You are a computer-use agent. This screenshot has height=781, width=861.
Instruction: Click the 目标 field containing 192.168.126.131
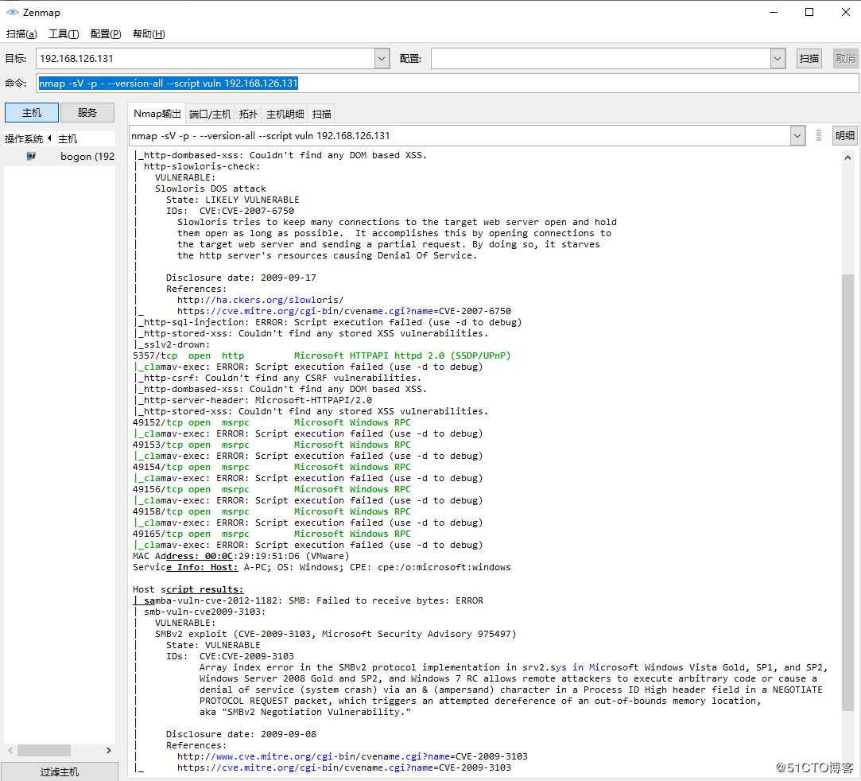click(x=205, y=58)
